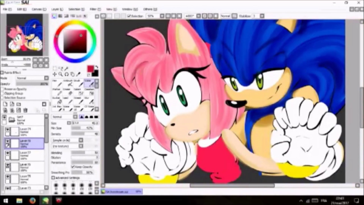Select the Brush tool
The image size is (364, 205).
pos(78,83)
